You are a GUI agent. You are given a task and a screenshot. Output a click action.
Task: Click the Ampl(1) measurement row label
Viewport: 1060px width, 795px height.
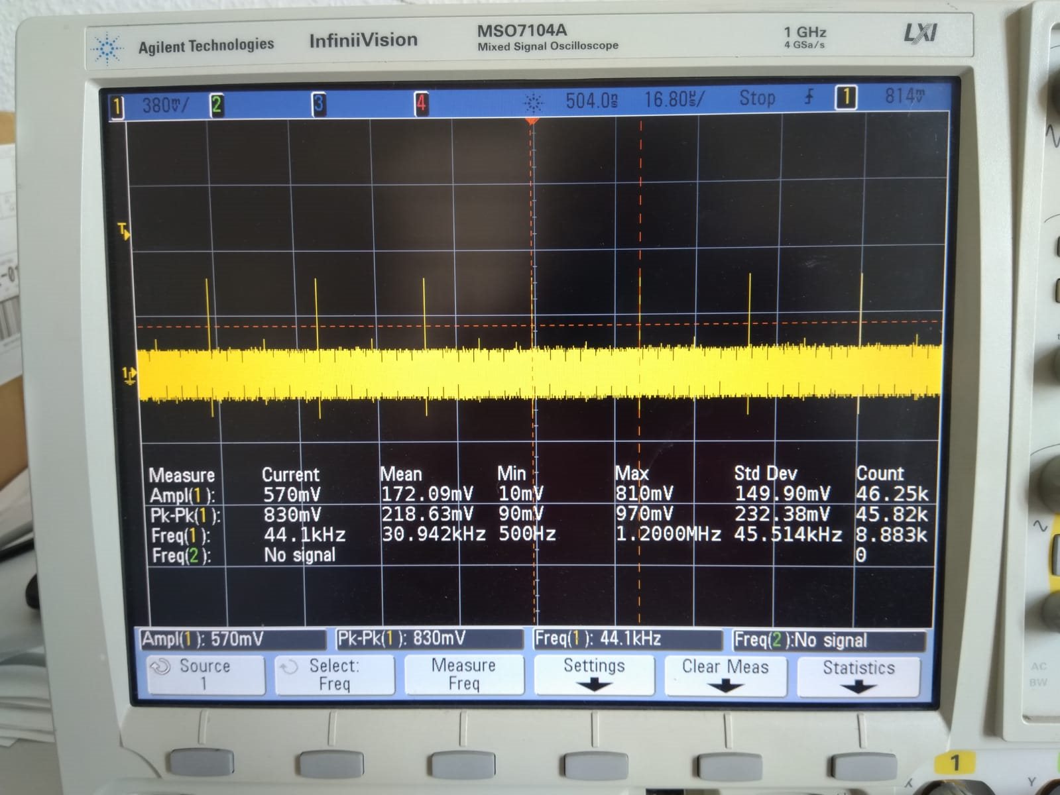coord(182,496)
